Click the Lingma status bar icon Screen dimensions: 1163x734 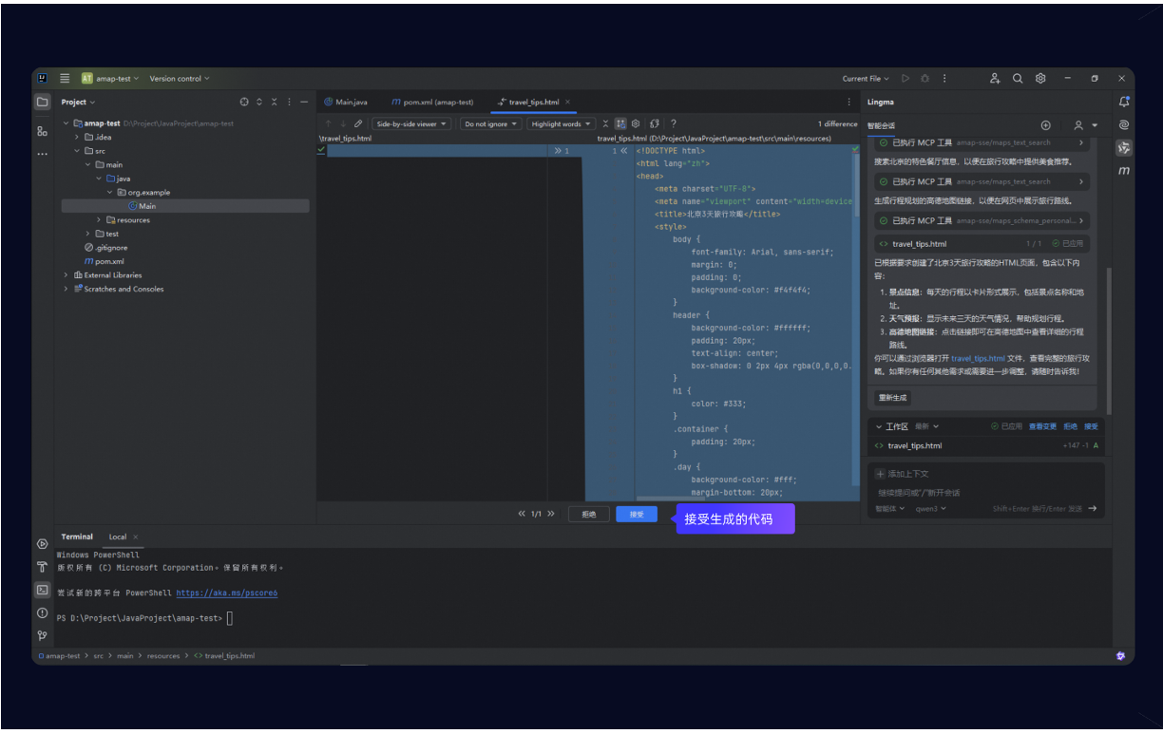pos(1120,655)
